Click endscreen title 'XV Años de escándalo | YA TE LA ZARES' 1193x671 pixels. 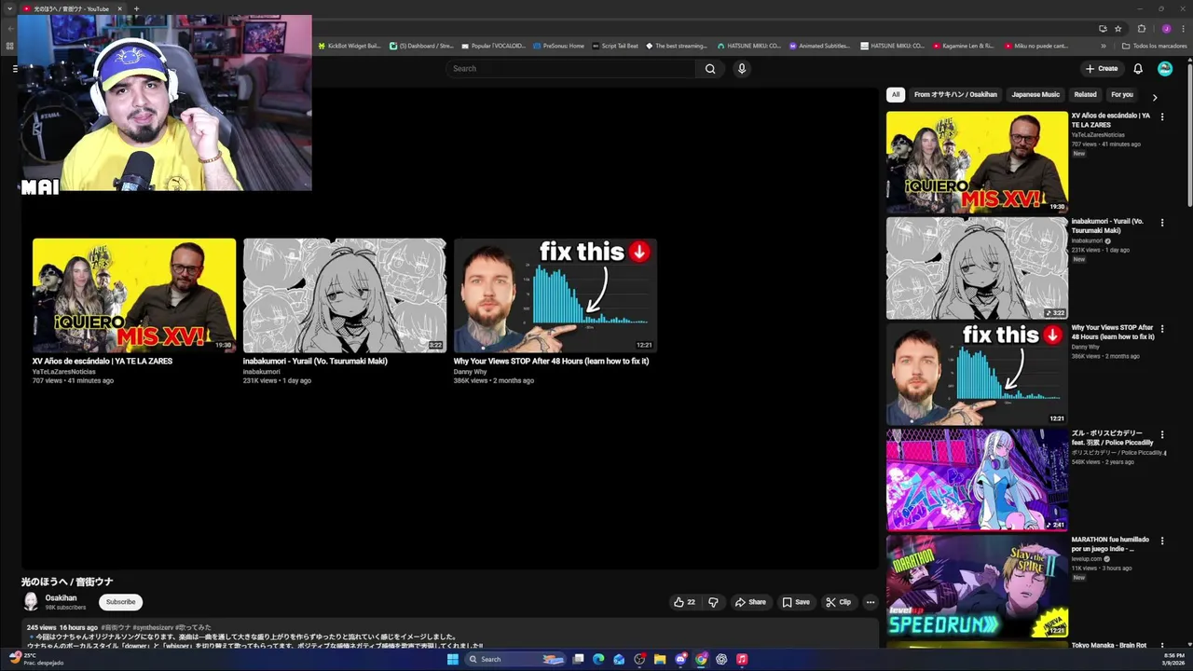click(103, 361)
